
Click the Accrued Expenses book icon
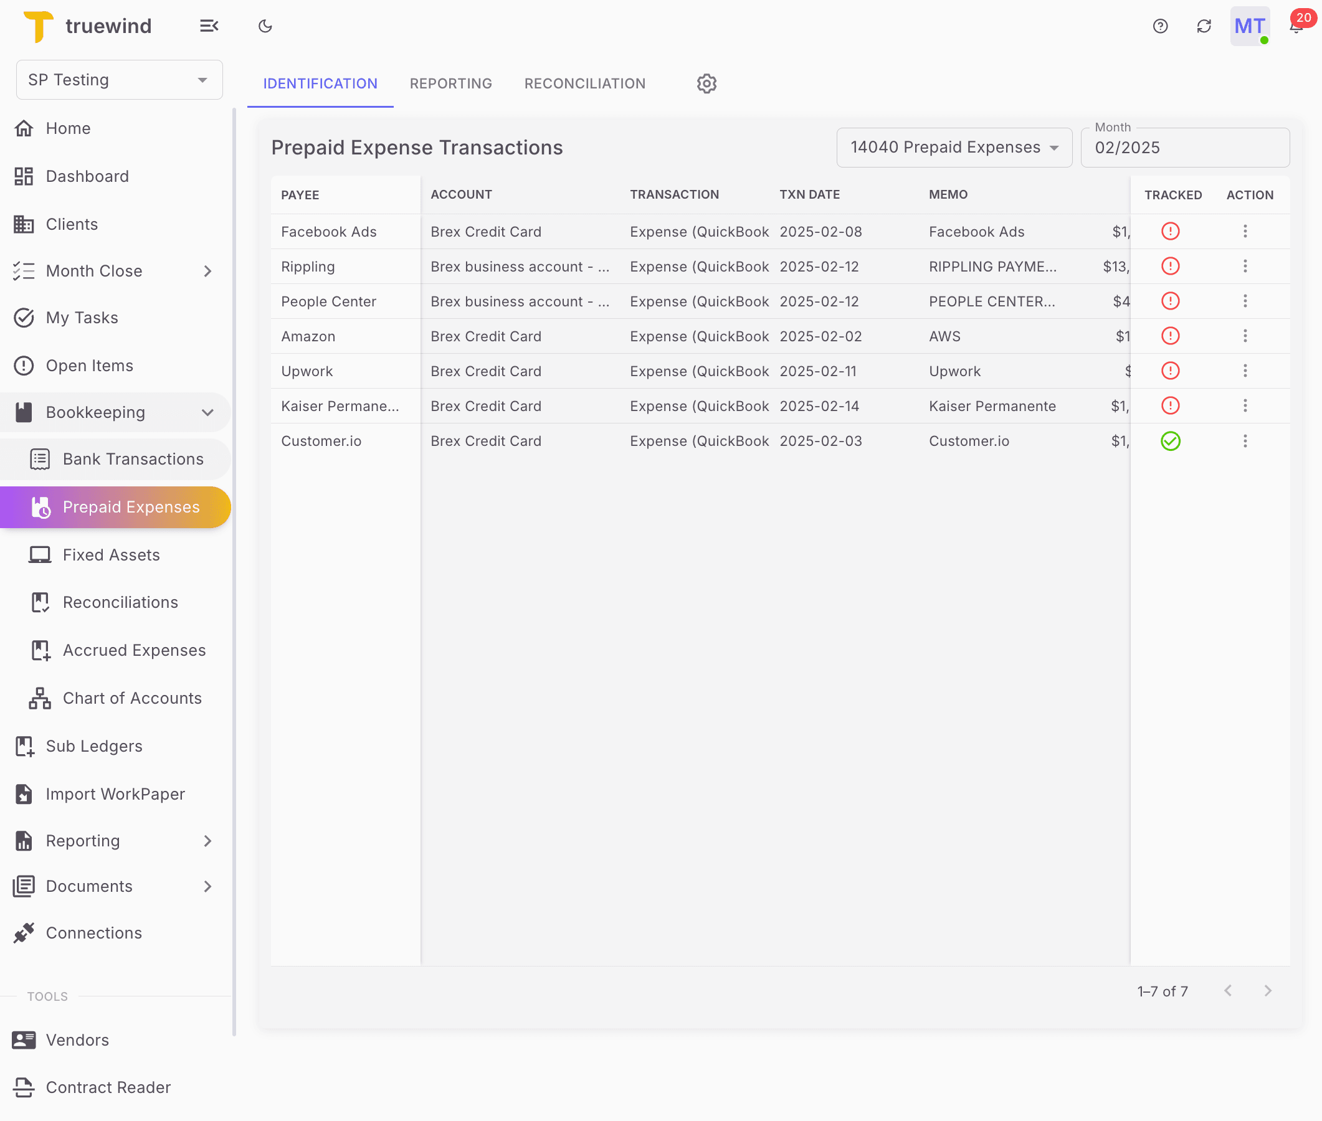pyautogui.click(x=40, y=650)
